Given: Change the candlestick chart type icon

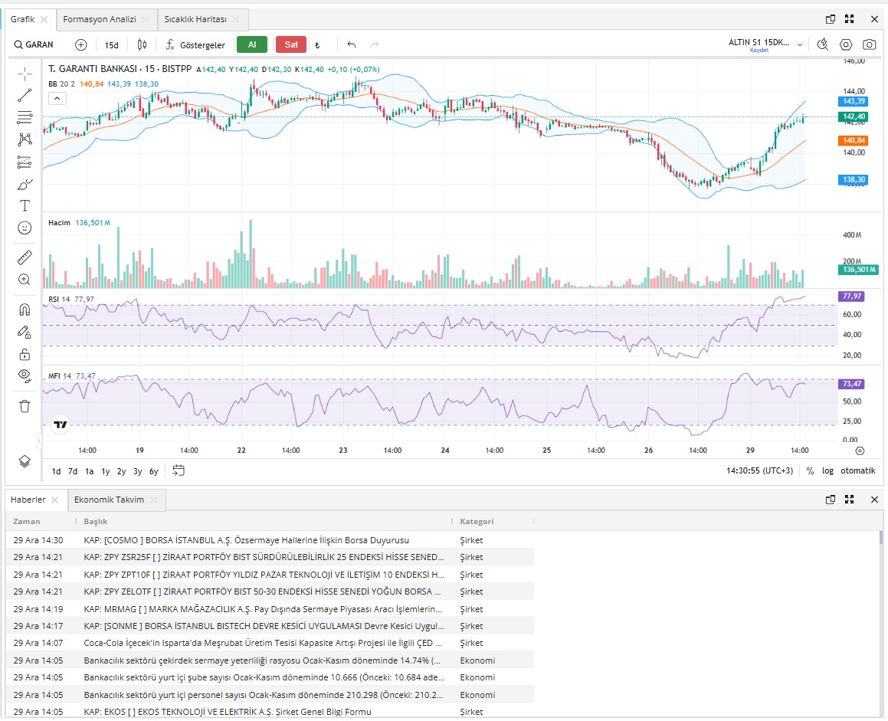Looking at the screenshot, I should click(x=143, y=44).
